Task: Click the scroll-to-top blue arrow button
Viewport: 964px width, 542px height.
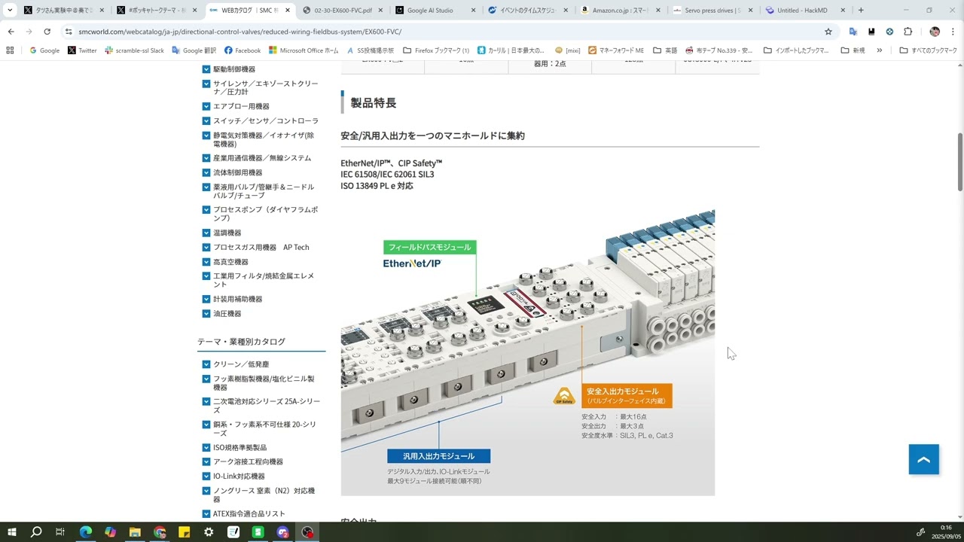Action: tap(924, 459)
